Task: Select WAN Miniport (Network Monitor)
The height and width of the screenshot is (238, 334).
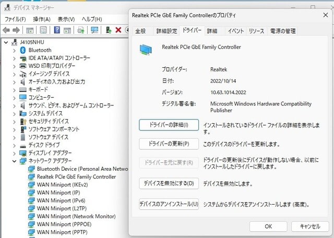Action: 76,216
